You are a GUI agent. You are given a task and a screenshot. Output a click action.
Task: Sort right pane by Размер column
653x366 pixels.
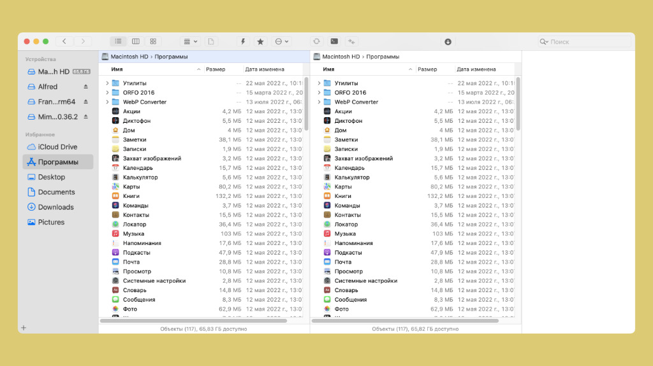[427, 69]
